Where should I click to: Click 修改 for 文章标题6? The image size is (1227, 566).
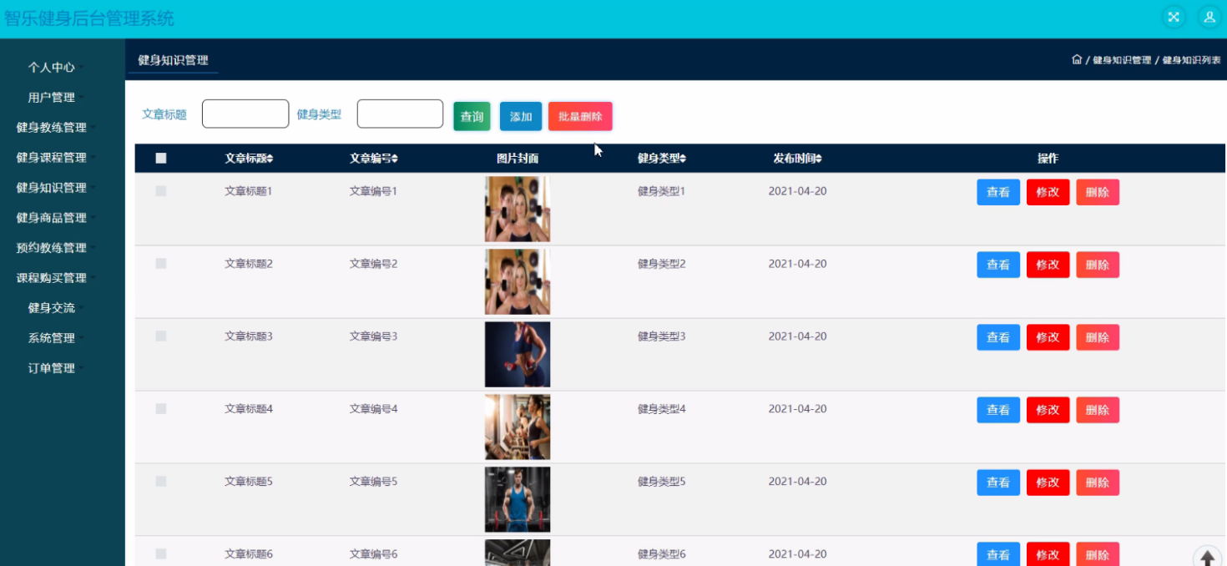1048,554
